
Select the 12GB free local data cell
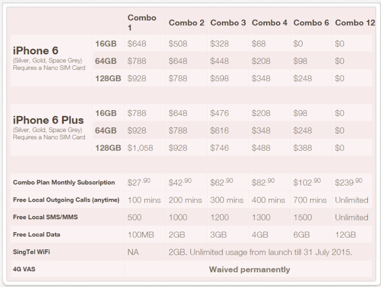tap(345, 235)
